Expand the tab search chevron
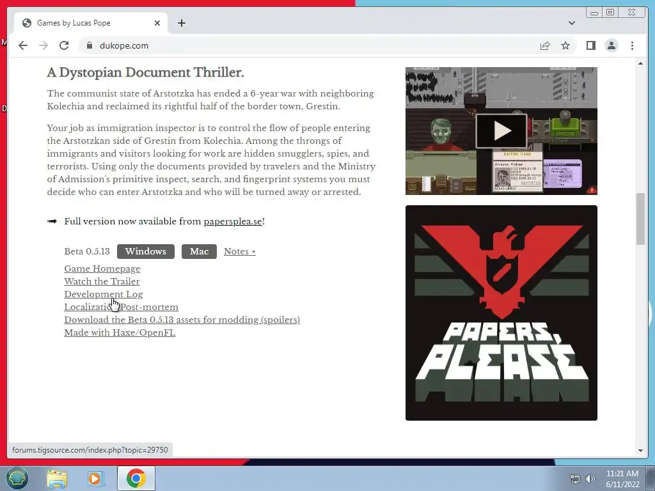Image resolution: width=655 pixels, height=491 pixels. (x=571, y=23)
